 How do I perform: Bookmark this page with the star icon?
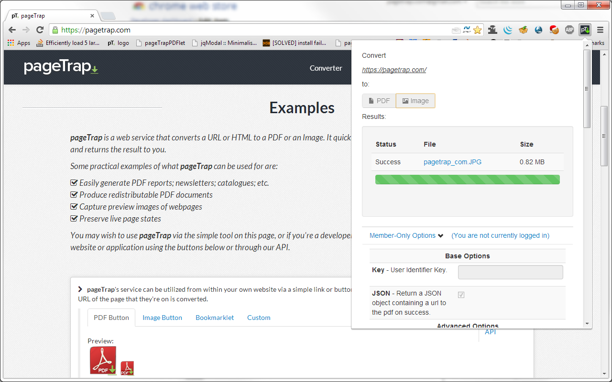click(x=477, y=30)
